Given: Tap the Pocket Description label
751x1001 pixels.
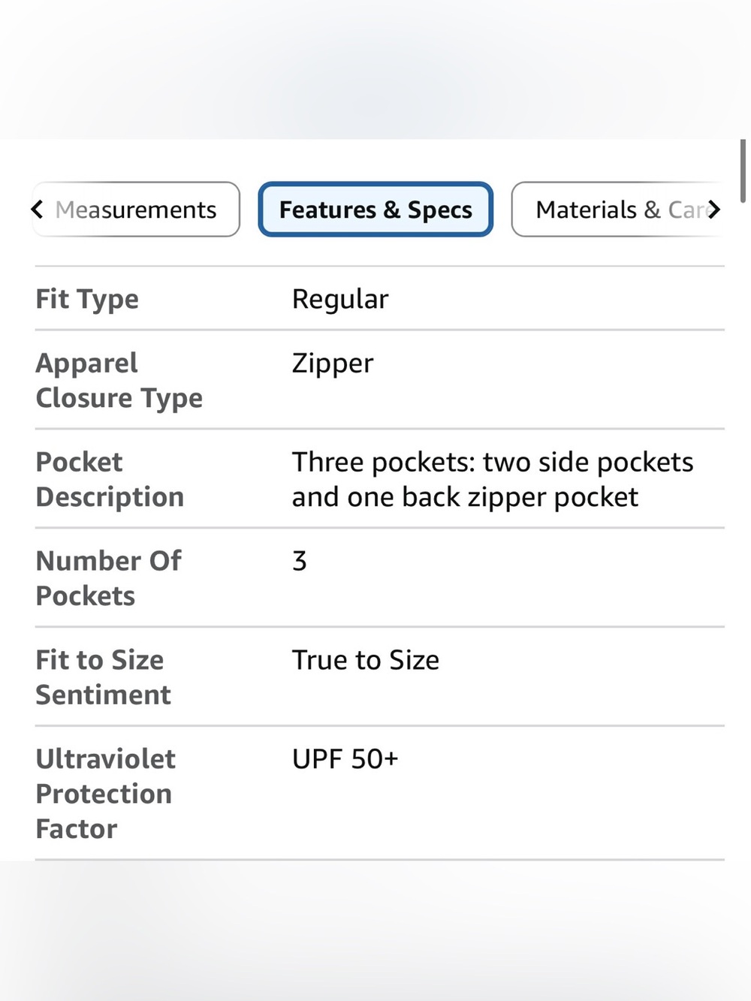Looking at the screenshot, I should (110, 479).
